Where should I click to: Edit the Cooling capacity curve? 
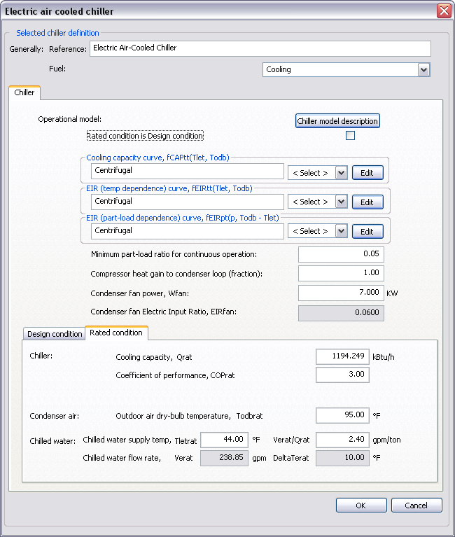coord(367,172)
